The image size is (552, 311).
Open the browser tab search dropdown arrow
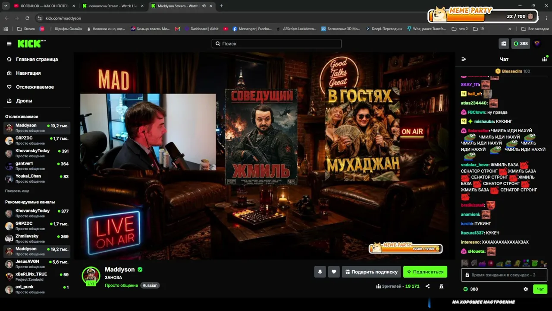(6, 6)
